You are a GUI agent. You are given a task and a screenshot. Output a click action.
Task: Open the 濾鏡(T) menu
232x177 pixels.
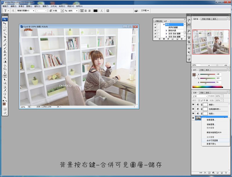[46, 6]
